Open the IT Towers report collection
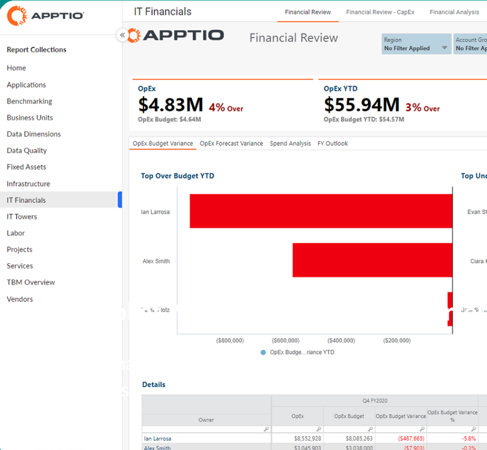 [x=22, y=217]
